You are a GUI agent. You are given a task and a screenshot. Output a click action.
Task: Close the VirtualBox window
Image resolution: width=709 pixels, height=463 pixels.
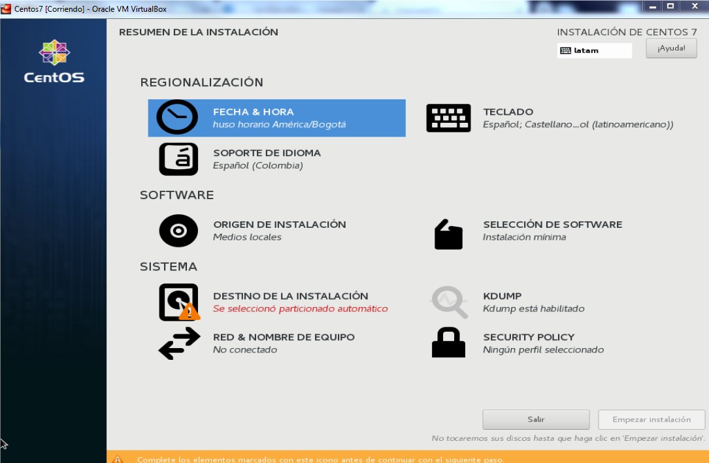695,7
